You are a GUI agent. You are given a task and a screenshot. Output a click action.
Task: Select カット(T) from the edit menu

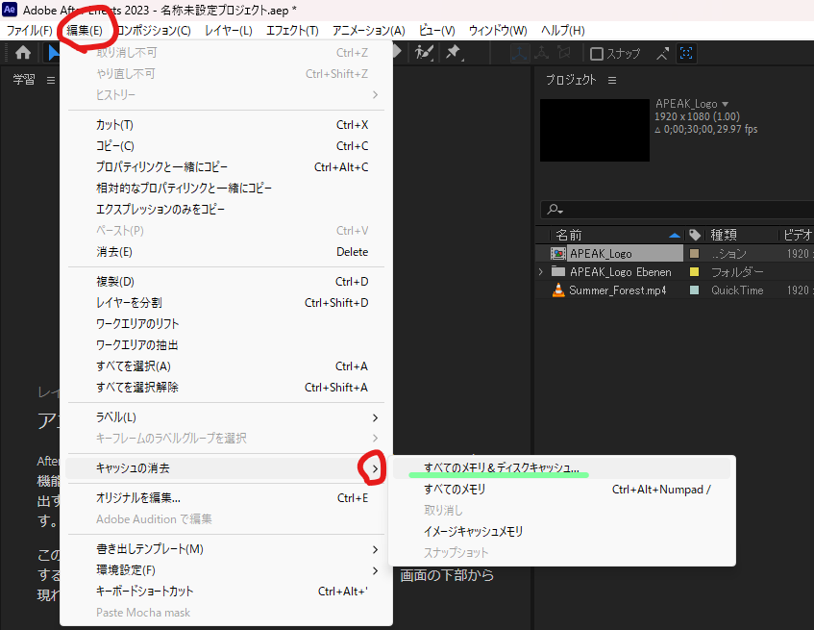click(227, 125)
